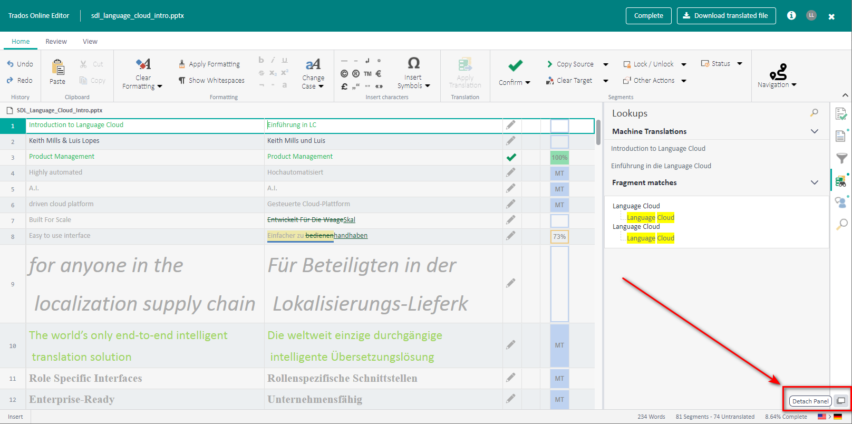Screen dimensions: 852x424
Task: Open the dropdown arrow beside Clear Target
Action: coord(606,81)
